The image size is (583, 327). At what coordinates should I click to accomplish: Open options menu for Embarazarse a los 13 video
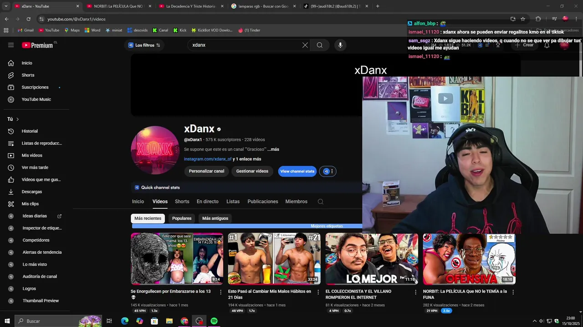[x=221, y=292]
